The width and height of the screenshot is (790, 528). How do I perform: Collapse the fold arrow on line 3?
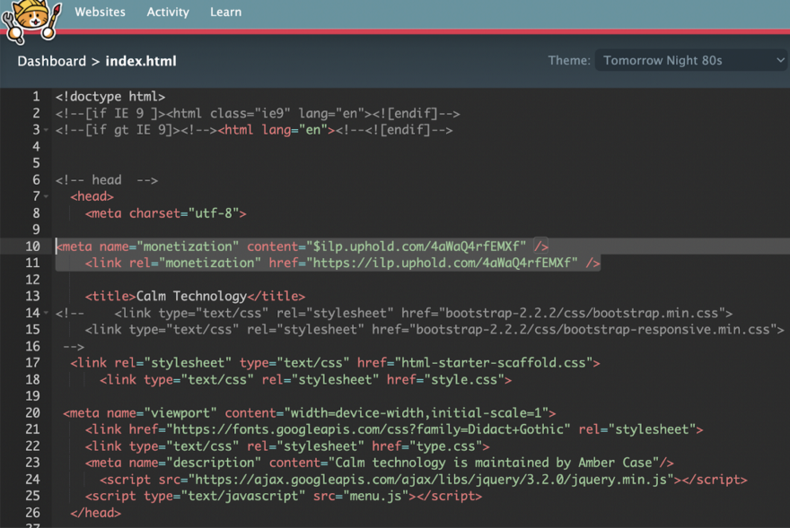[x=46, y=130]
